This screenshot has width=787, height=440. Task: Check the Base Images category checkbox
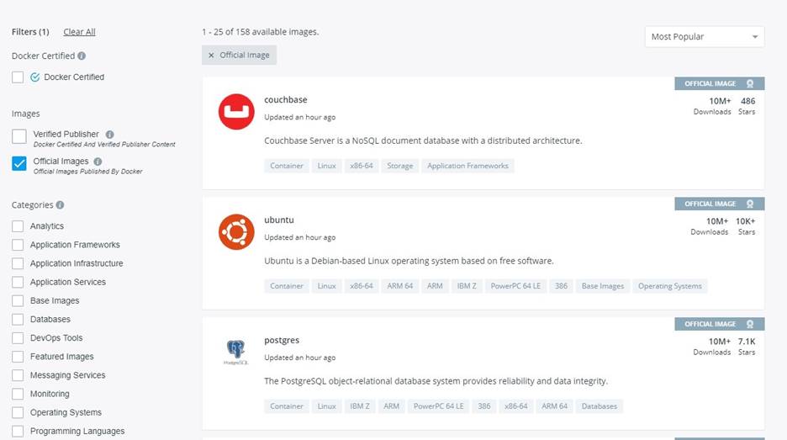pos(18,300)
